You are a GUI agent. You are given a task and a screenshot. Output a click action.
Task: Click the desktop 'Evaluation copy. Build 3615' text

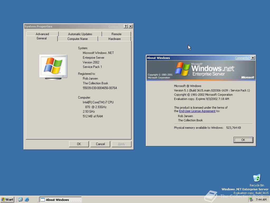[x=251, y=193]
